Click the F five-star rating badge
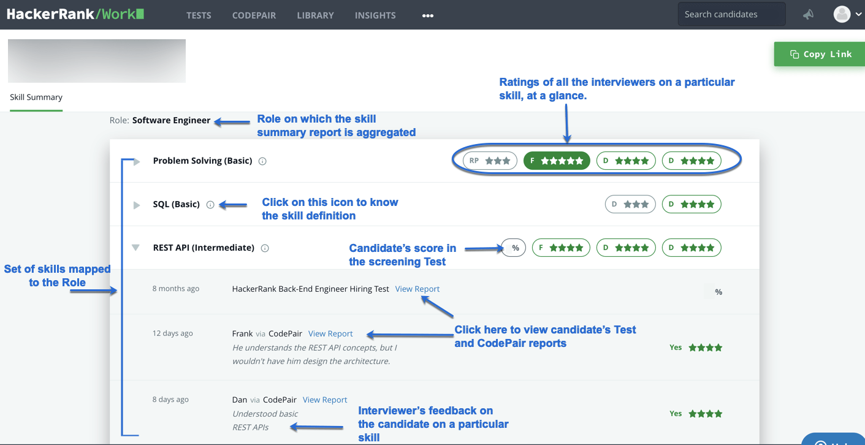 pyautogui.click(x=557, y=161)
